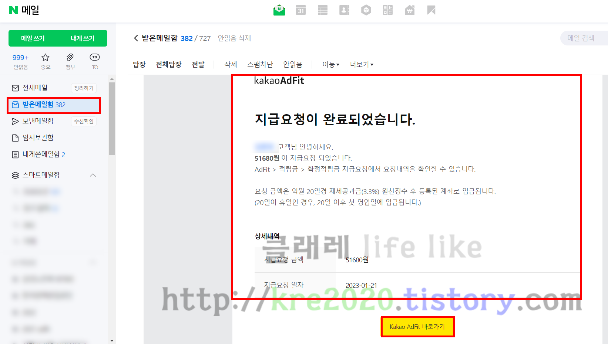Open the QR-style office icon
608x344 pixels.
[388, 10]
